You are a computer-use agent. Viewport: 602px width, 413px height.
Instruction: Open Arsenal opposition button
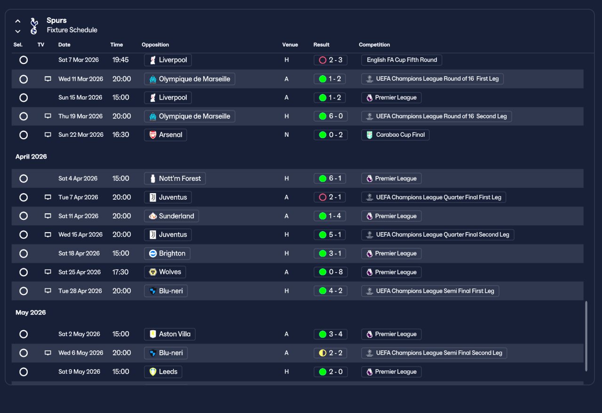pos(166,135)
